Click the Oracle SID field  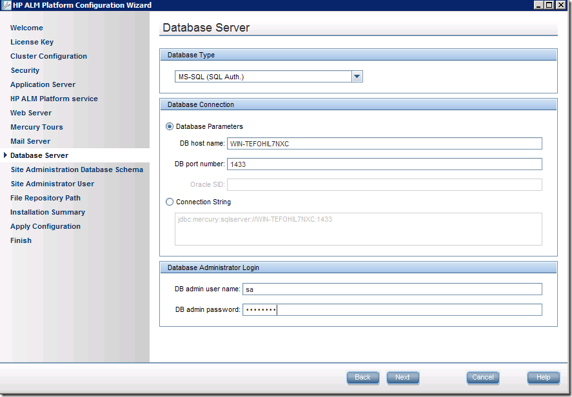(384, 184)
